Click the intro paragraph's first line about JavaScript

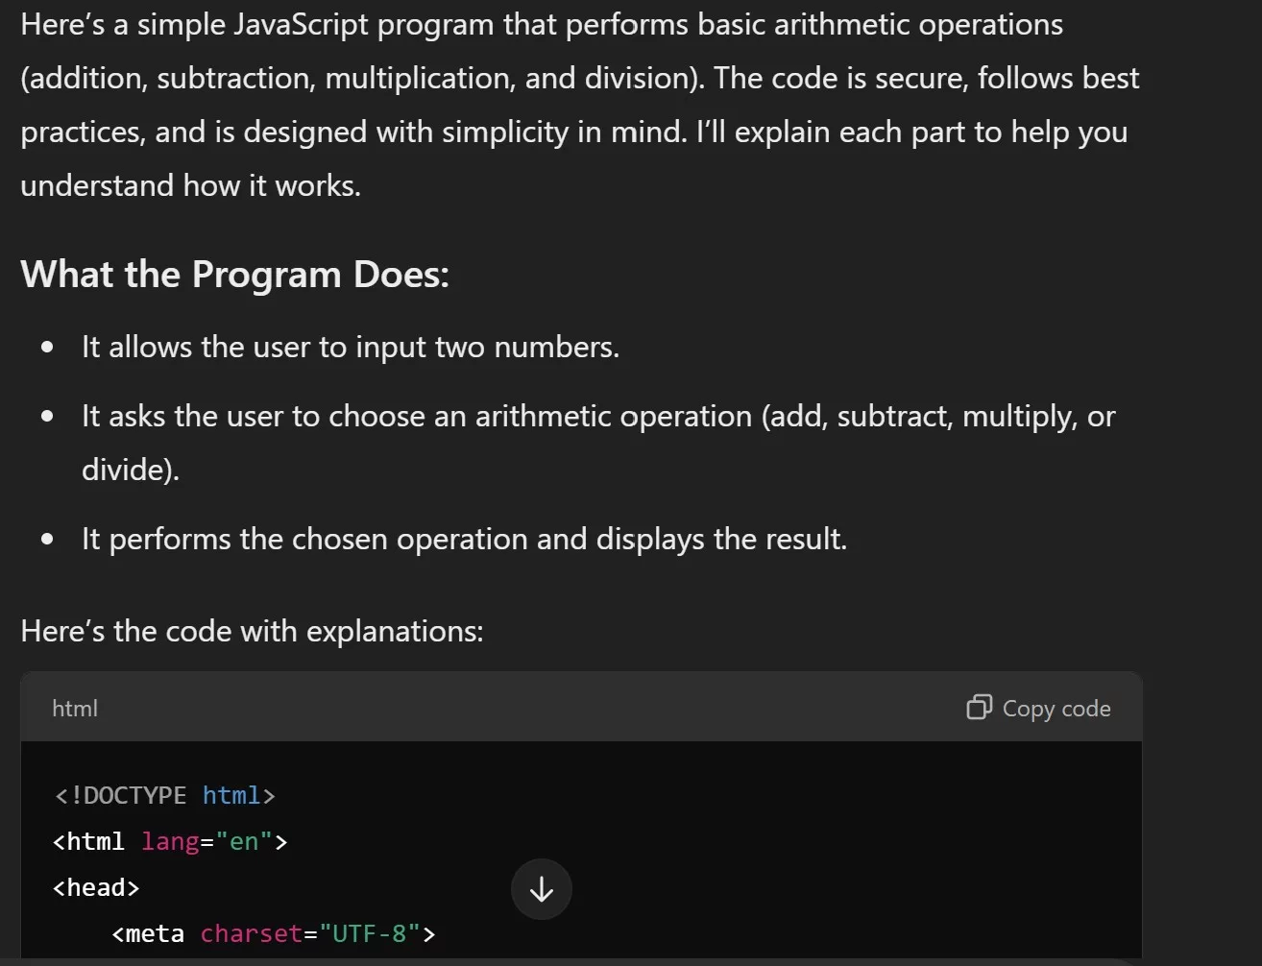542,24
